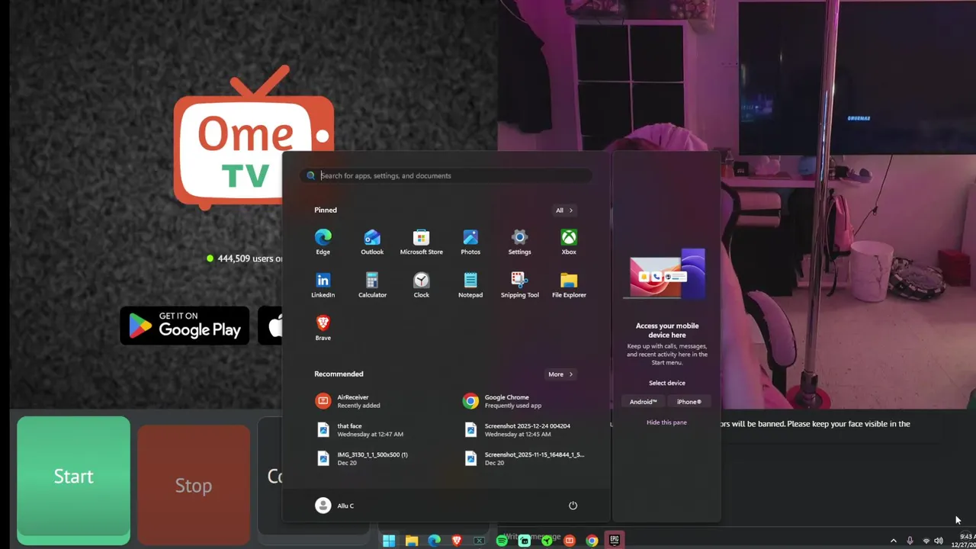Open File Explorer from pinned apps

(x=569, y=285)
